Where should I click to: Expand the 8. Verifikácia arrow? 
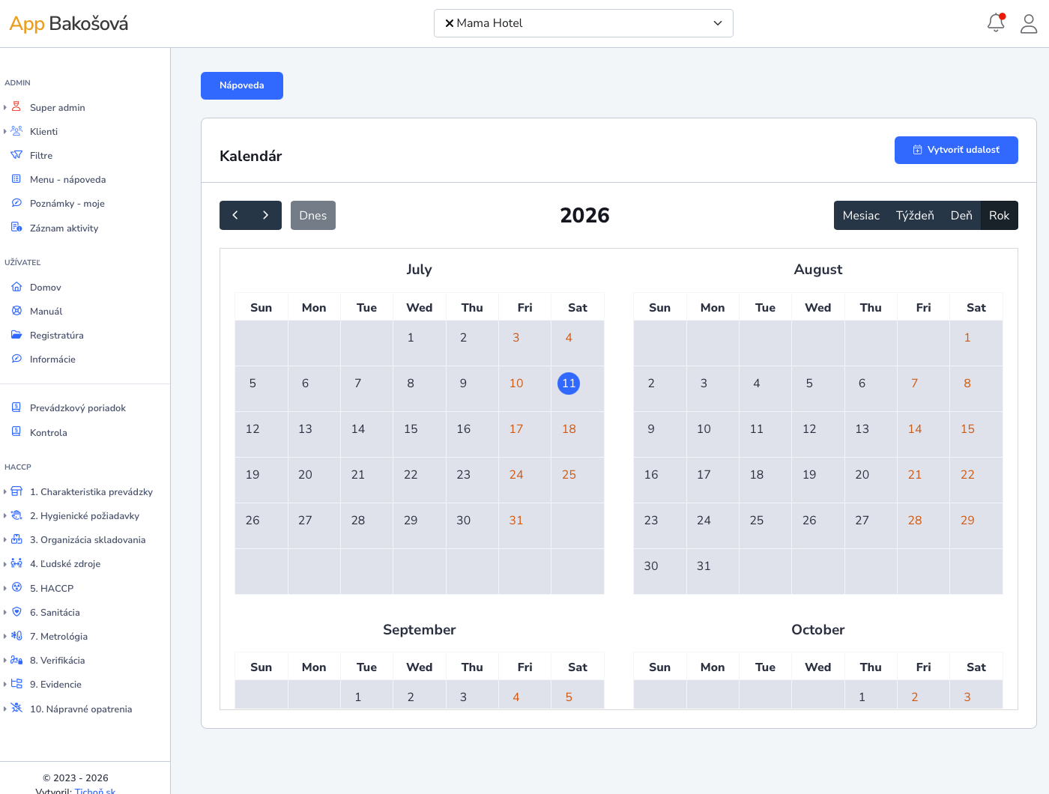point(5,661)
